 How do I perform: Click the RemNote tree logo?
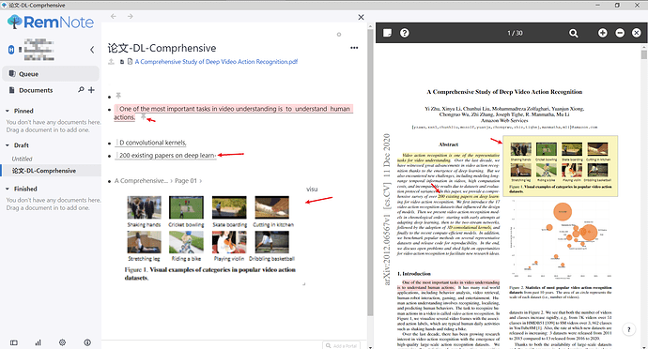pyautogui.click(x=15, y=22)
